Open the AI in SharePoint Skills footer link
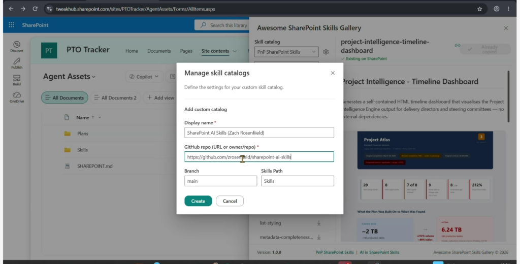520x264 pixels. [379, 252]
